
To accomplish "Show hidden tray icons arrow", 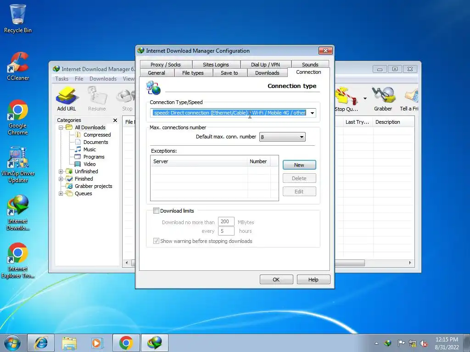I will (376, 344).
